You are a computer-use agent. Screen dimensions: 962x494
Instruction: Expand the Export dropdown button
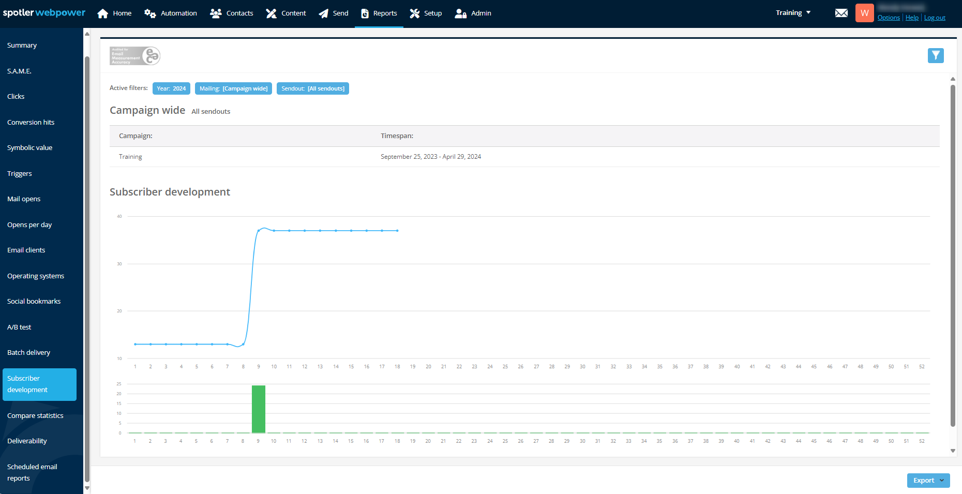928,481
